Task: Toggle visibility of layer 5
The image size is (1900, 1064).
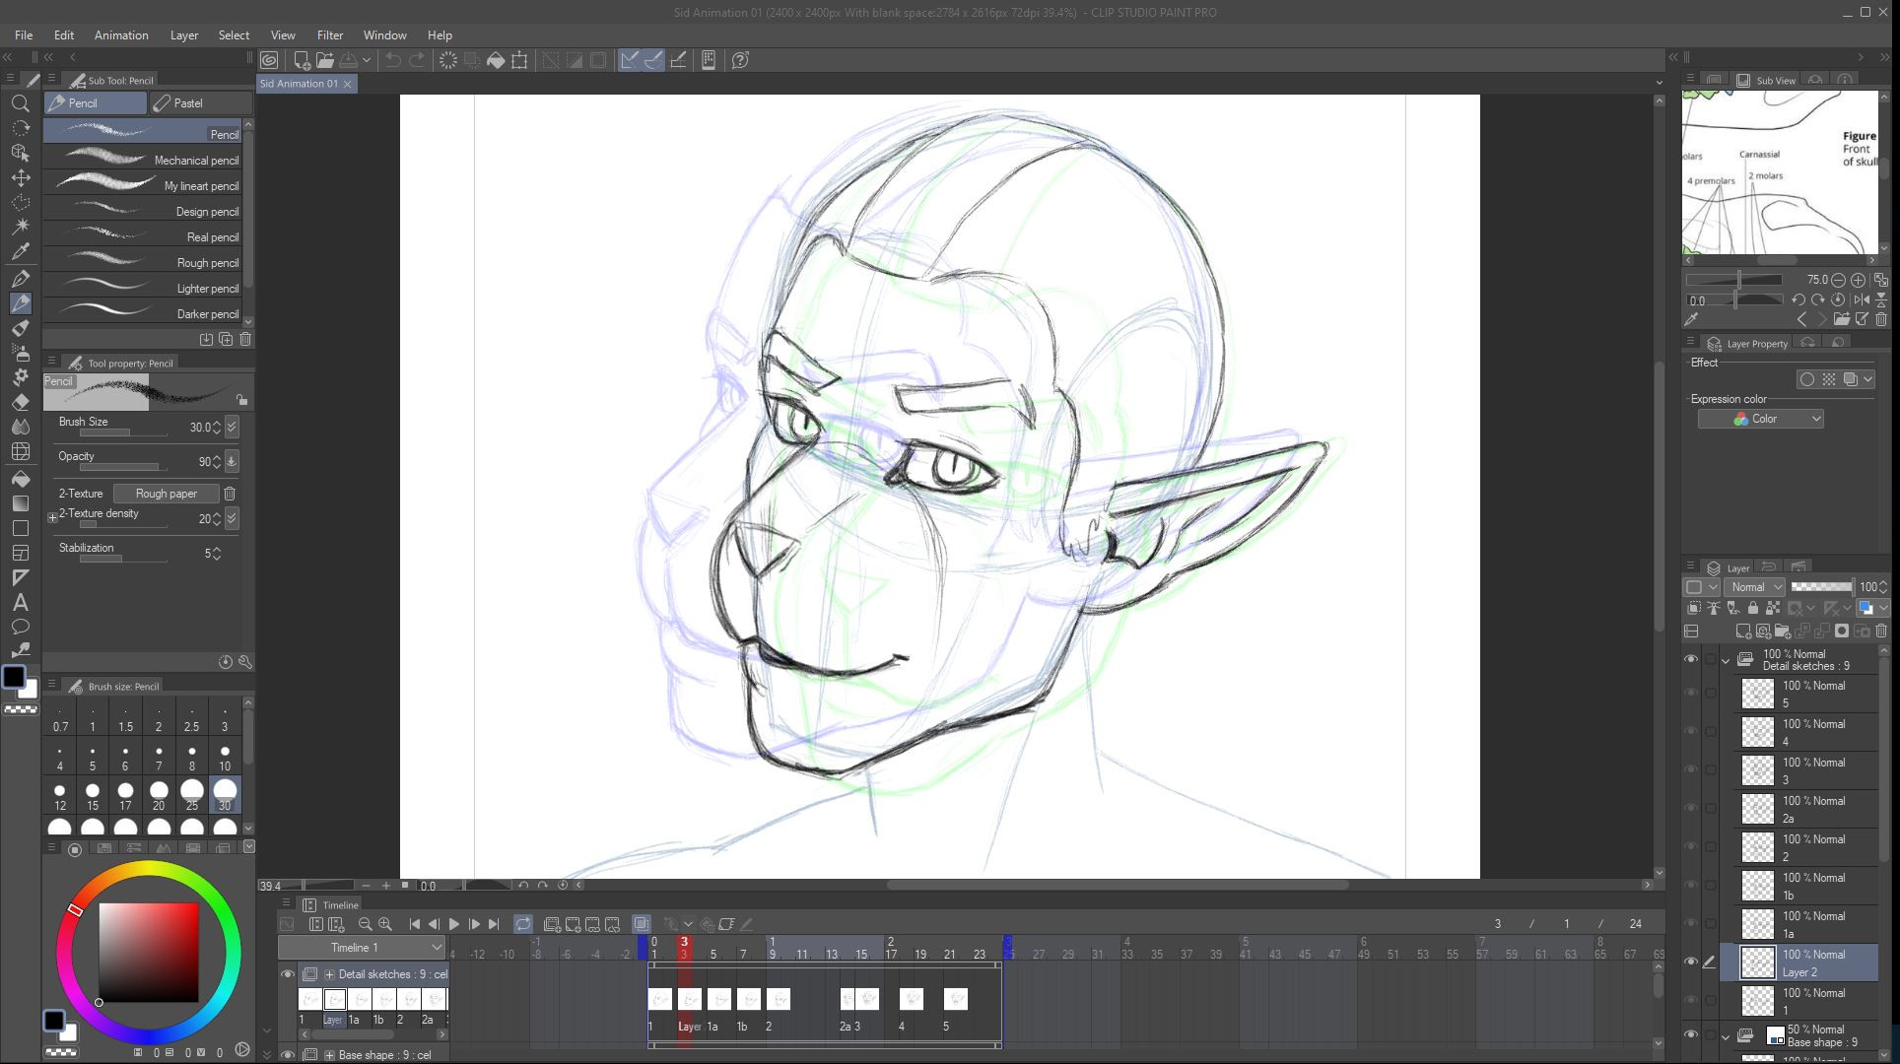Action: pyautogui.click(x=1691, y=694)
